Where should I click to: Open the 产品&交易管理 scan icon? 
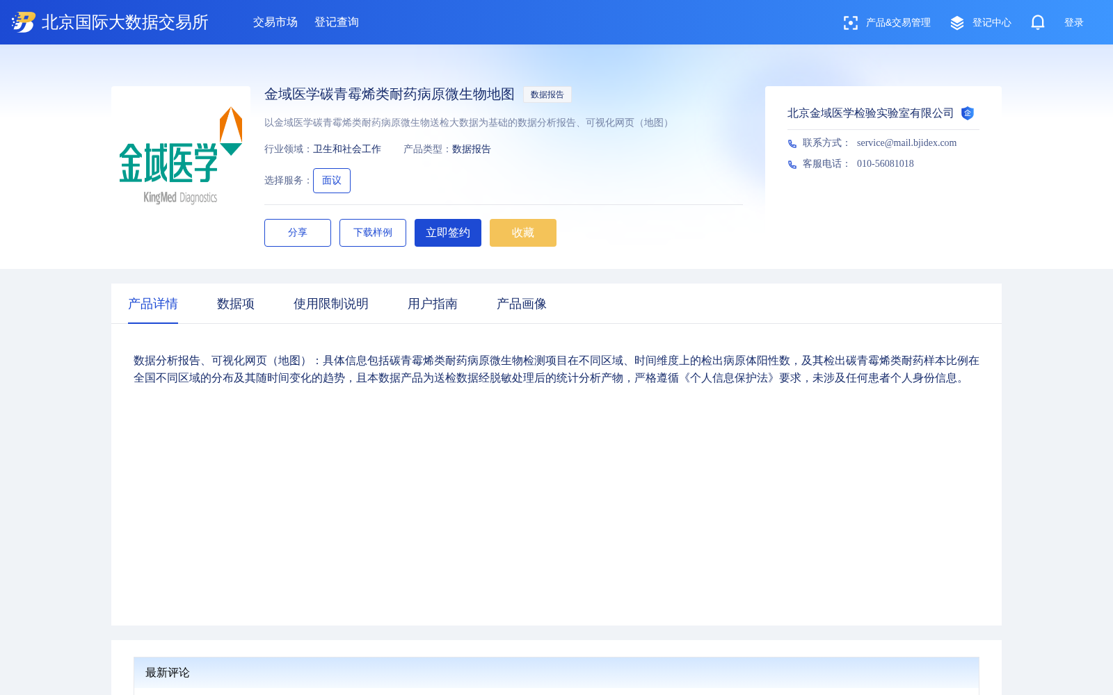pyautogui.click(x=850, y=23)
